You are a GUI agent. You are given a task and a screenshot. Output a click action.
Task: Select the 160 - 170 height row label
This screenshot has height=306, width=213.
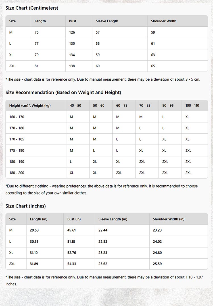click(17, 117)
